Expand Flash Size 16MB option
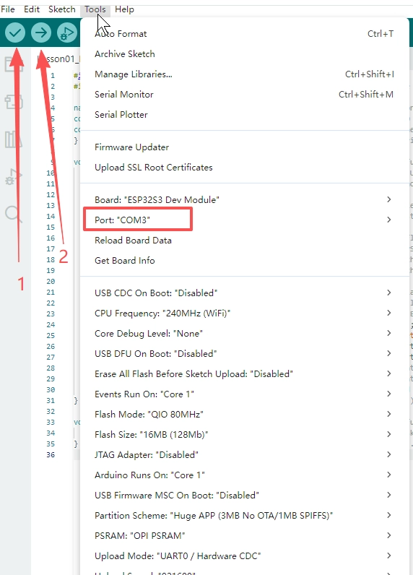413x575 pixels. tap(245, 434)
